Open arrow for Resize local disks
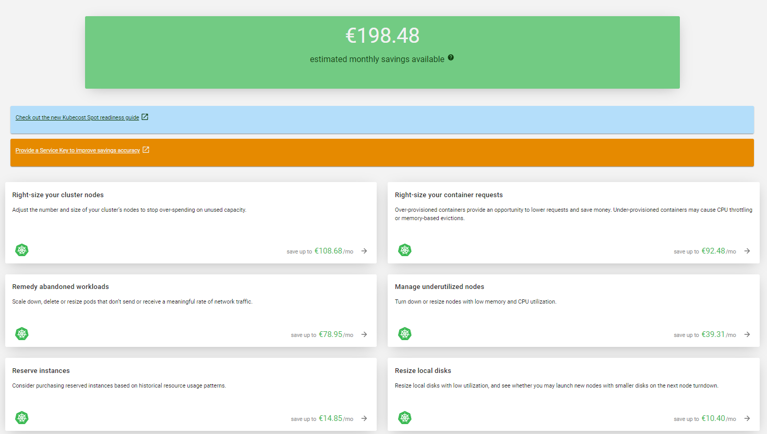Viewport: 767px width, 434px height. [x=747, y=418]
